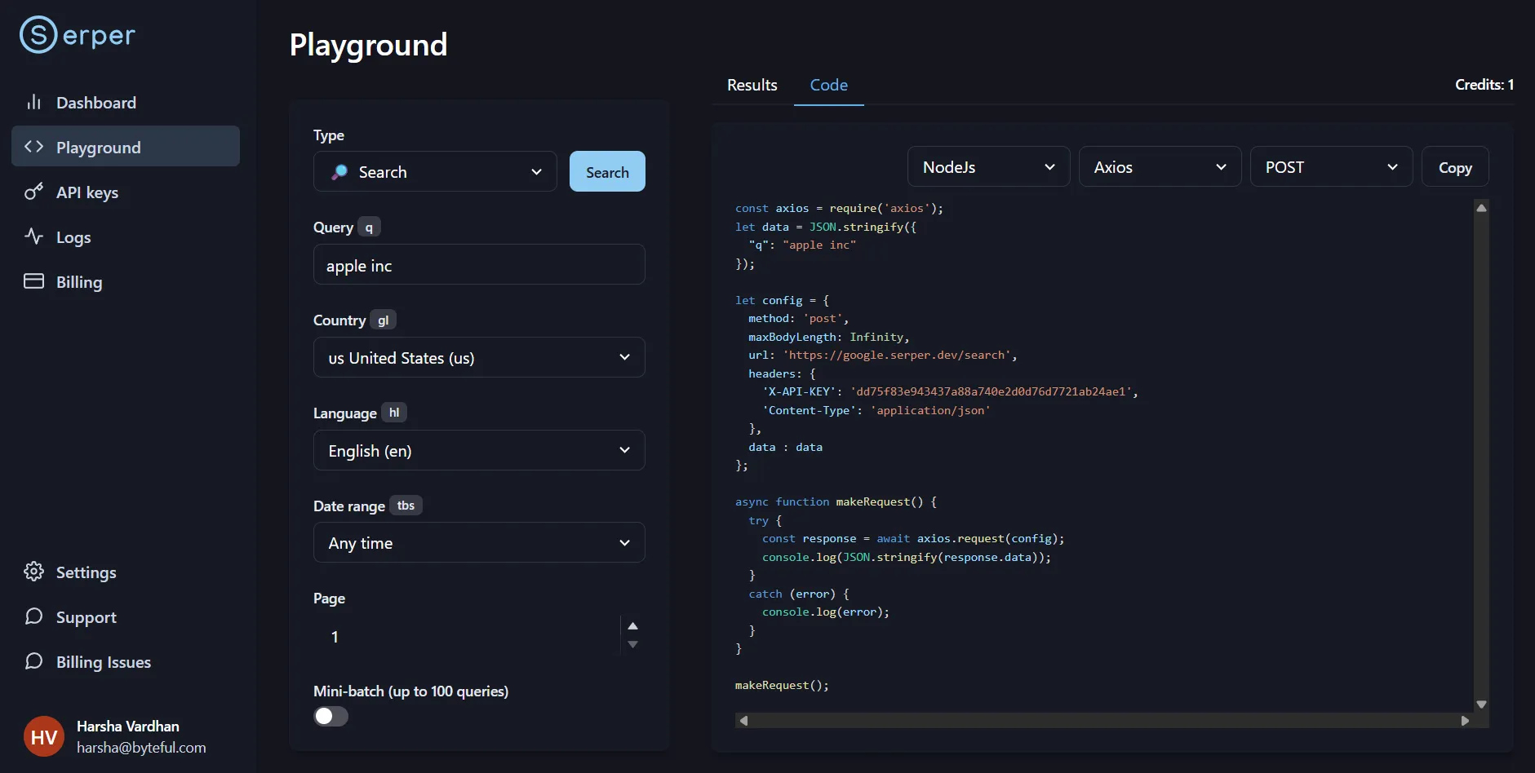The height and width of the screenshot is (773, 1535).
Task: Click the Settings gear icon
Action: (x=33, y=572)
